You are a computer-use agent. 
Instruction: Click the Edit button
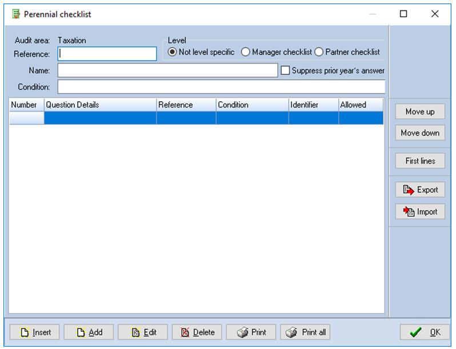[x=143, y=332]
